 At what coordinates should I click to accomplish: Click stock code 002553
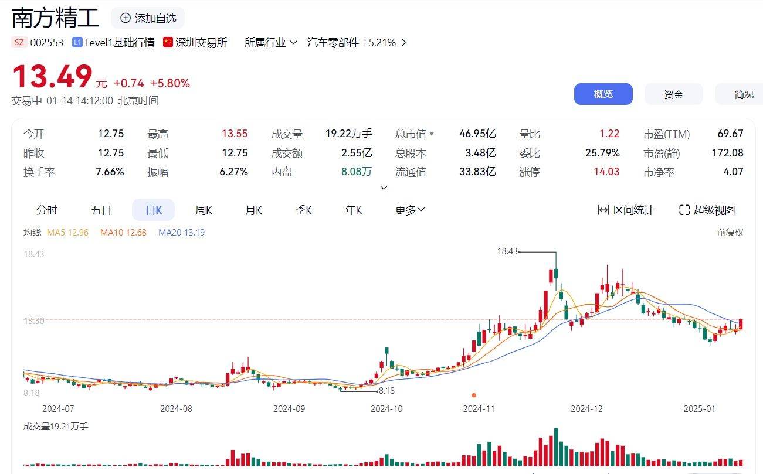tap(47, 42)
